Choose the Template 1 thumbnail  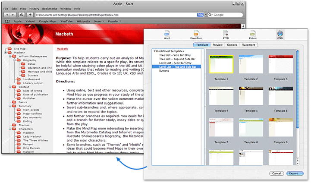click(221, 64)
